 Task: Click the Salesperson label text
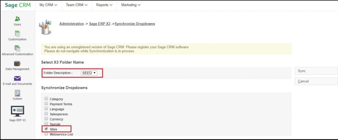click(x=59, y=114)
